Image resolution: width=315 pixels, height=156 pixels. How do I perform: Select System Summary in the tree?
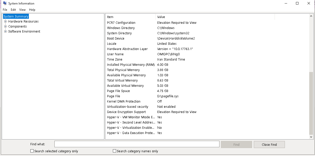pyautogui.click(x=16, y=16)
